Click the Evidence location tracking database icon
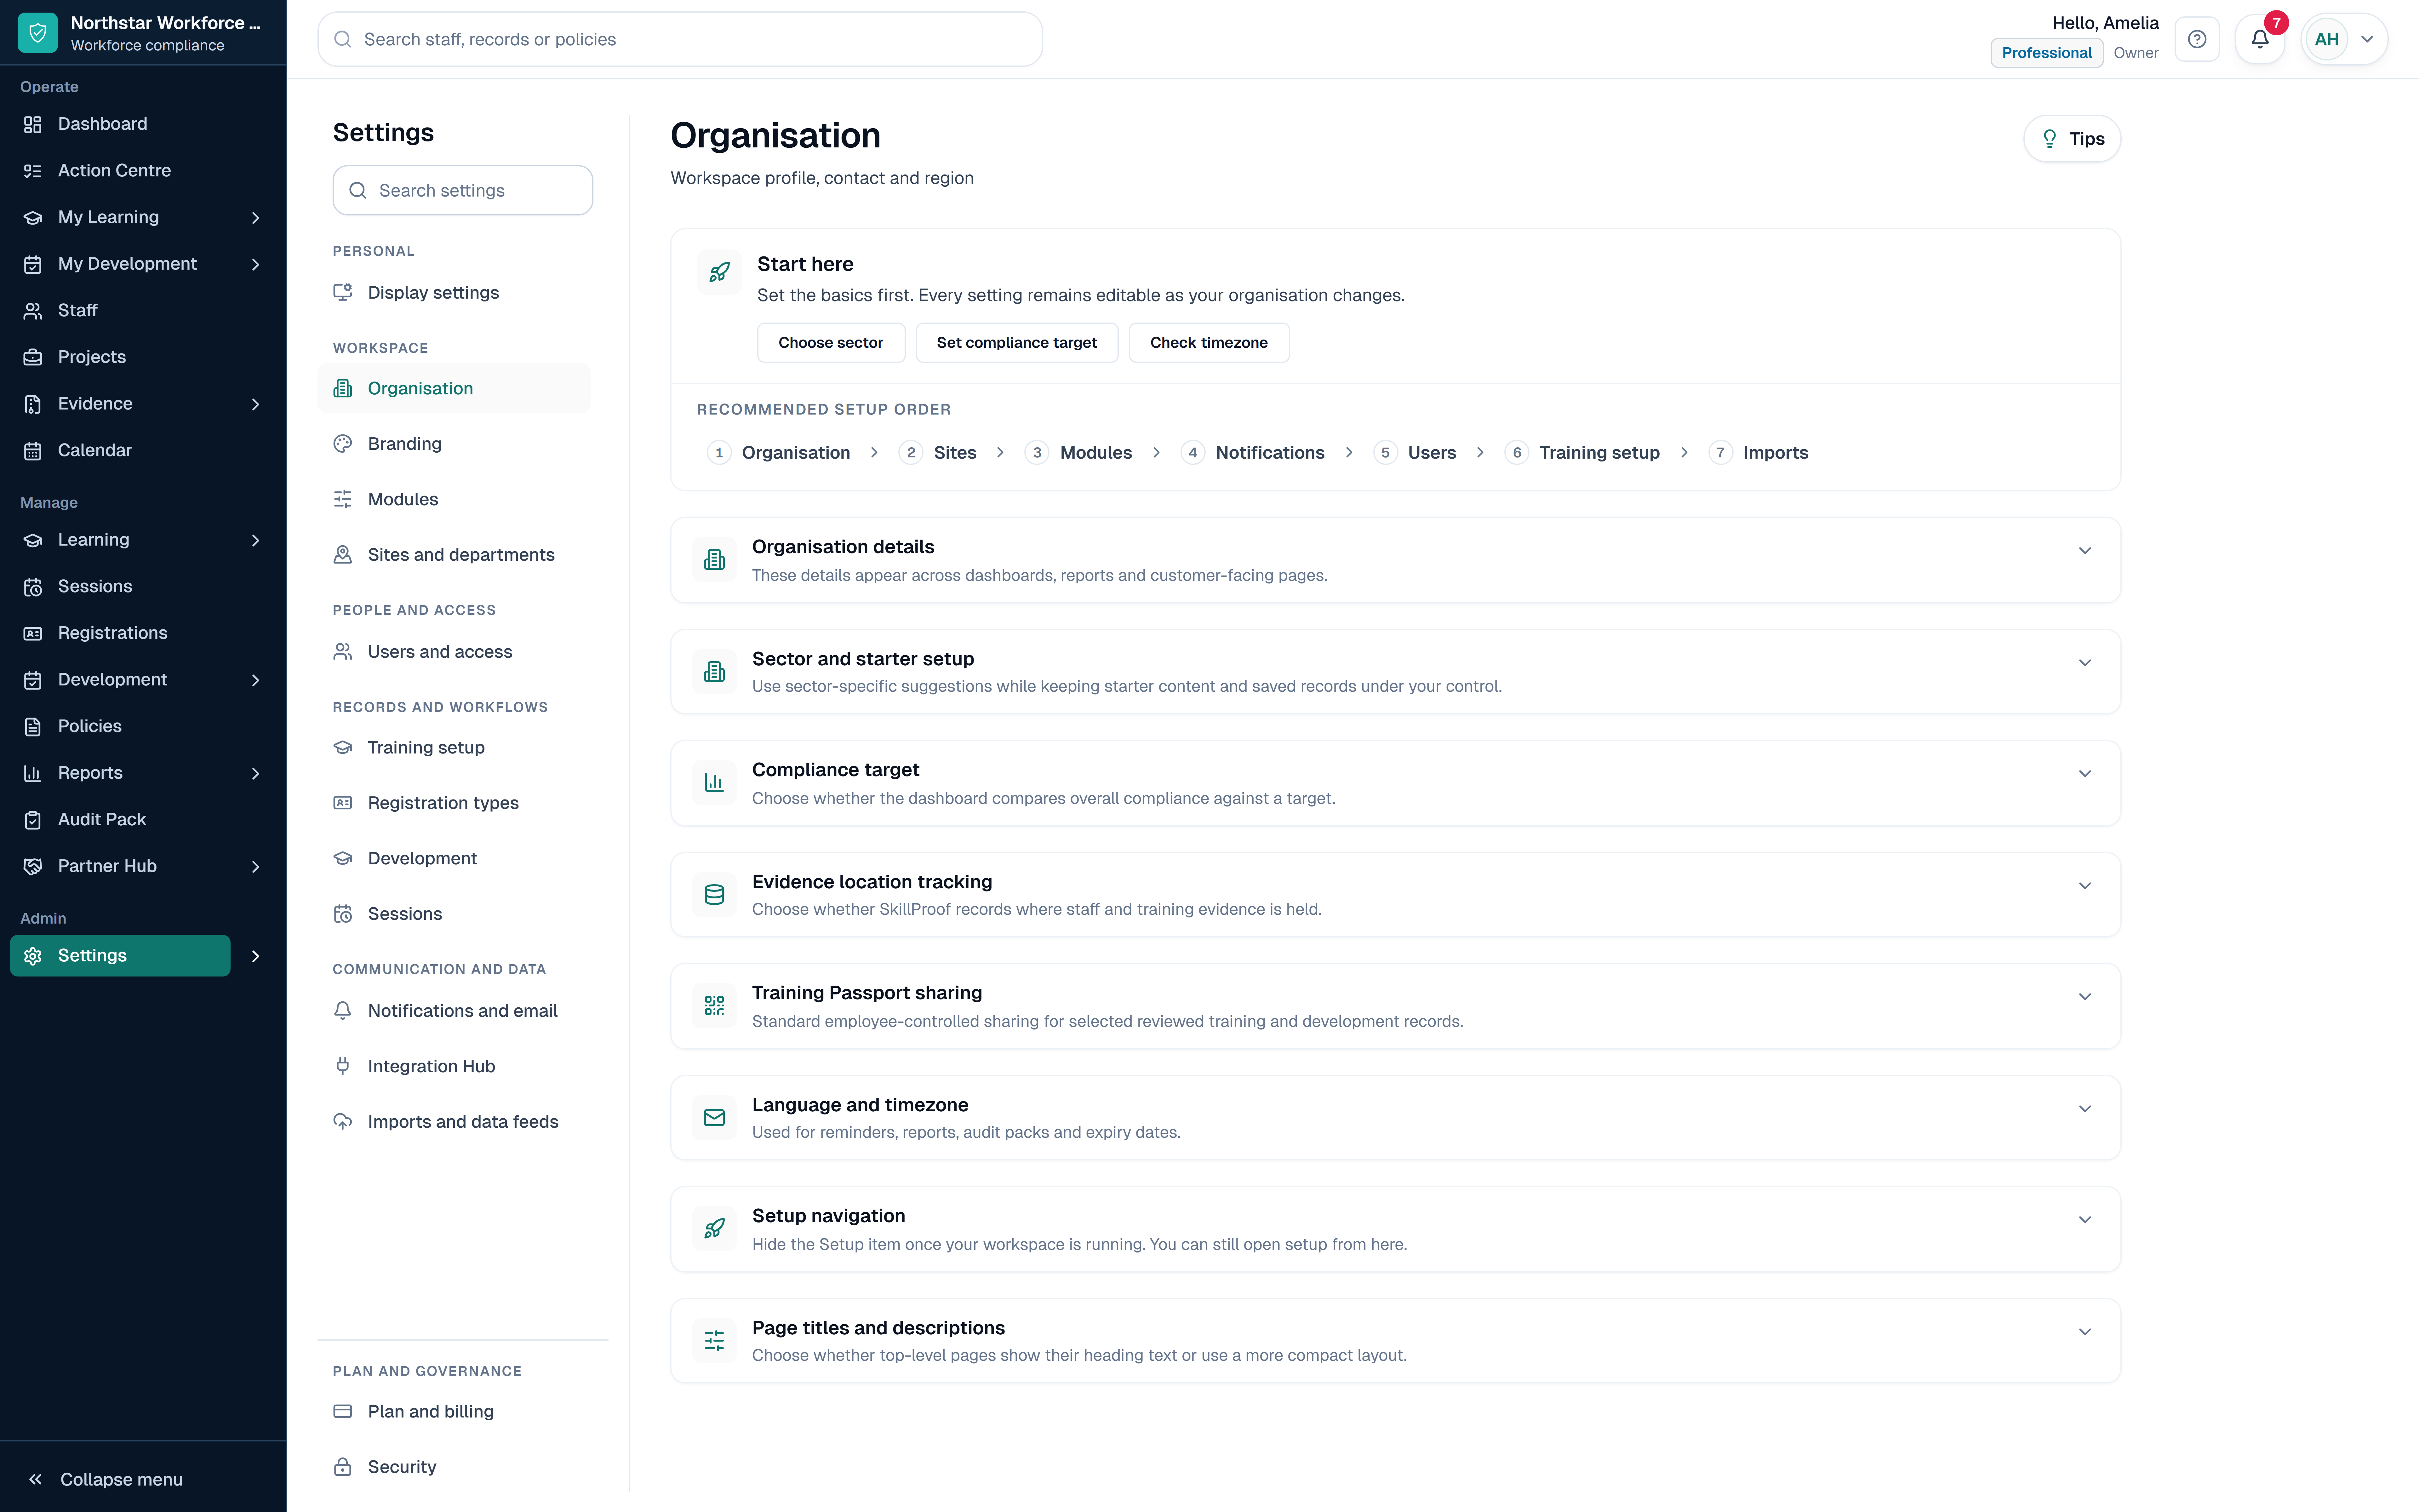 714,895
